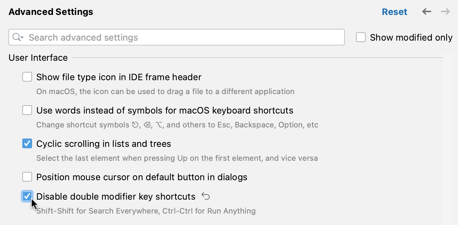Click the forward navigation arrow icon
The image size is (458, 225).
click(x=445, y=11)
